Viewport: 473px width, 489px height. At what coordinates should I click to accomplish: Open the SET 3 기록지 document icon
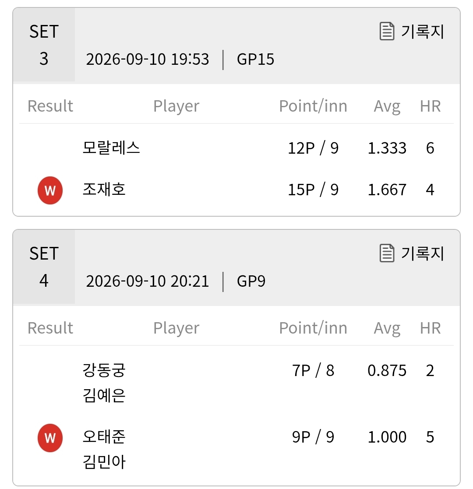click(x=387, y=31)
